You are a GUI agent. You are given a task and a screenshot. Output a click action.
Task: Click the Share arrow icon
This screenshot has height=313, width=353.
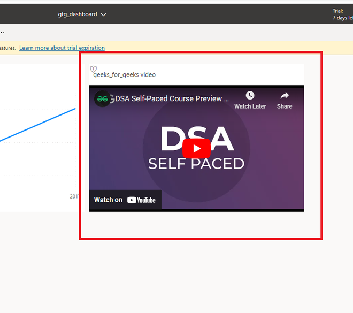285,95
